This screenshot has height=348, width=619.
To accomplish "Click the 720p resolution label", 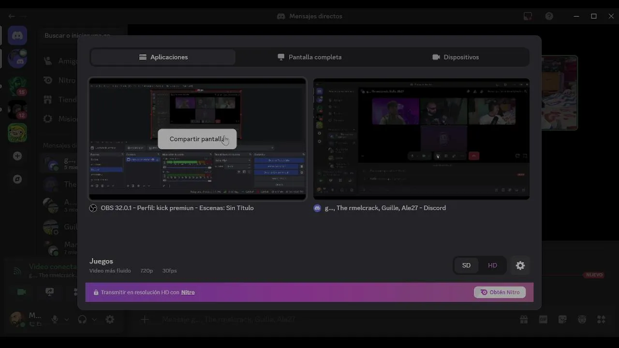I will [x=147, y=271].
